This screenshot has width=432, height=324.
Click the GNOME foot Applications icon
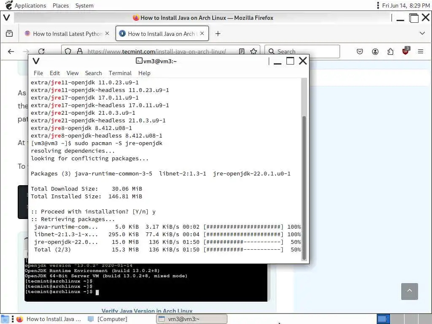pyautogui.click(x=9, y=5)
